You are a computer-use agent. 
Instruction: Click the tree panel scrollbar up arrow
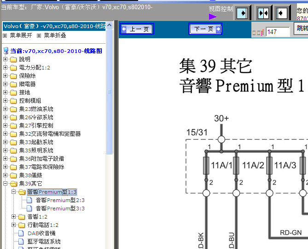coord(110,25)
